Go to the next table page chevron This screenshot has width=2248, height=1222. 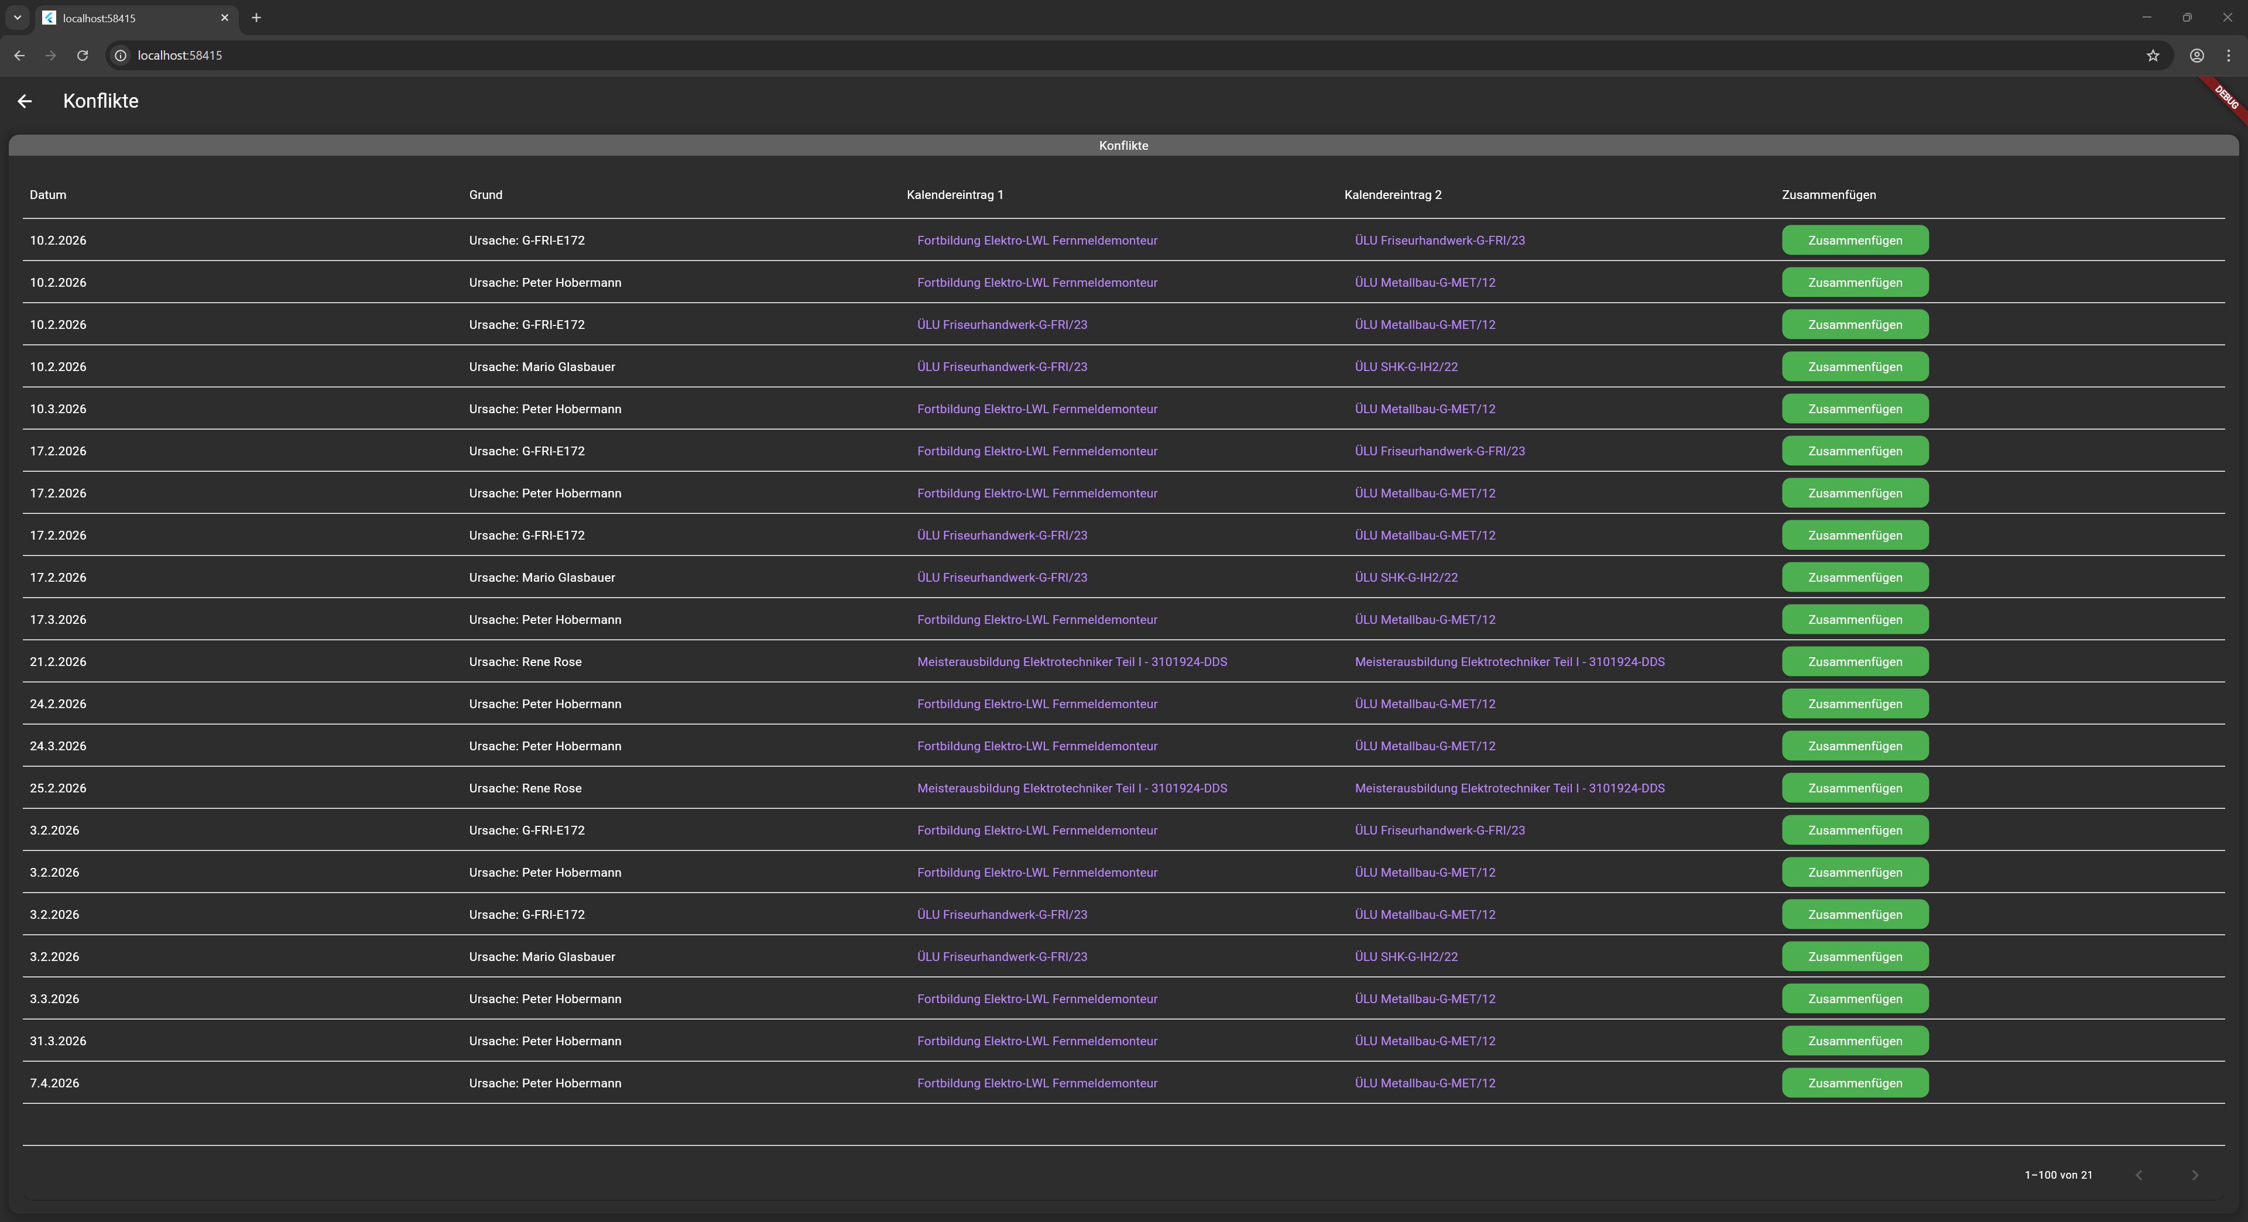[2195, 1175]
